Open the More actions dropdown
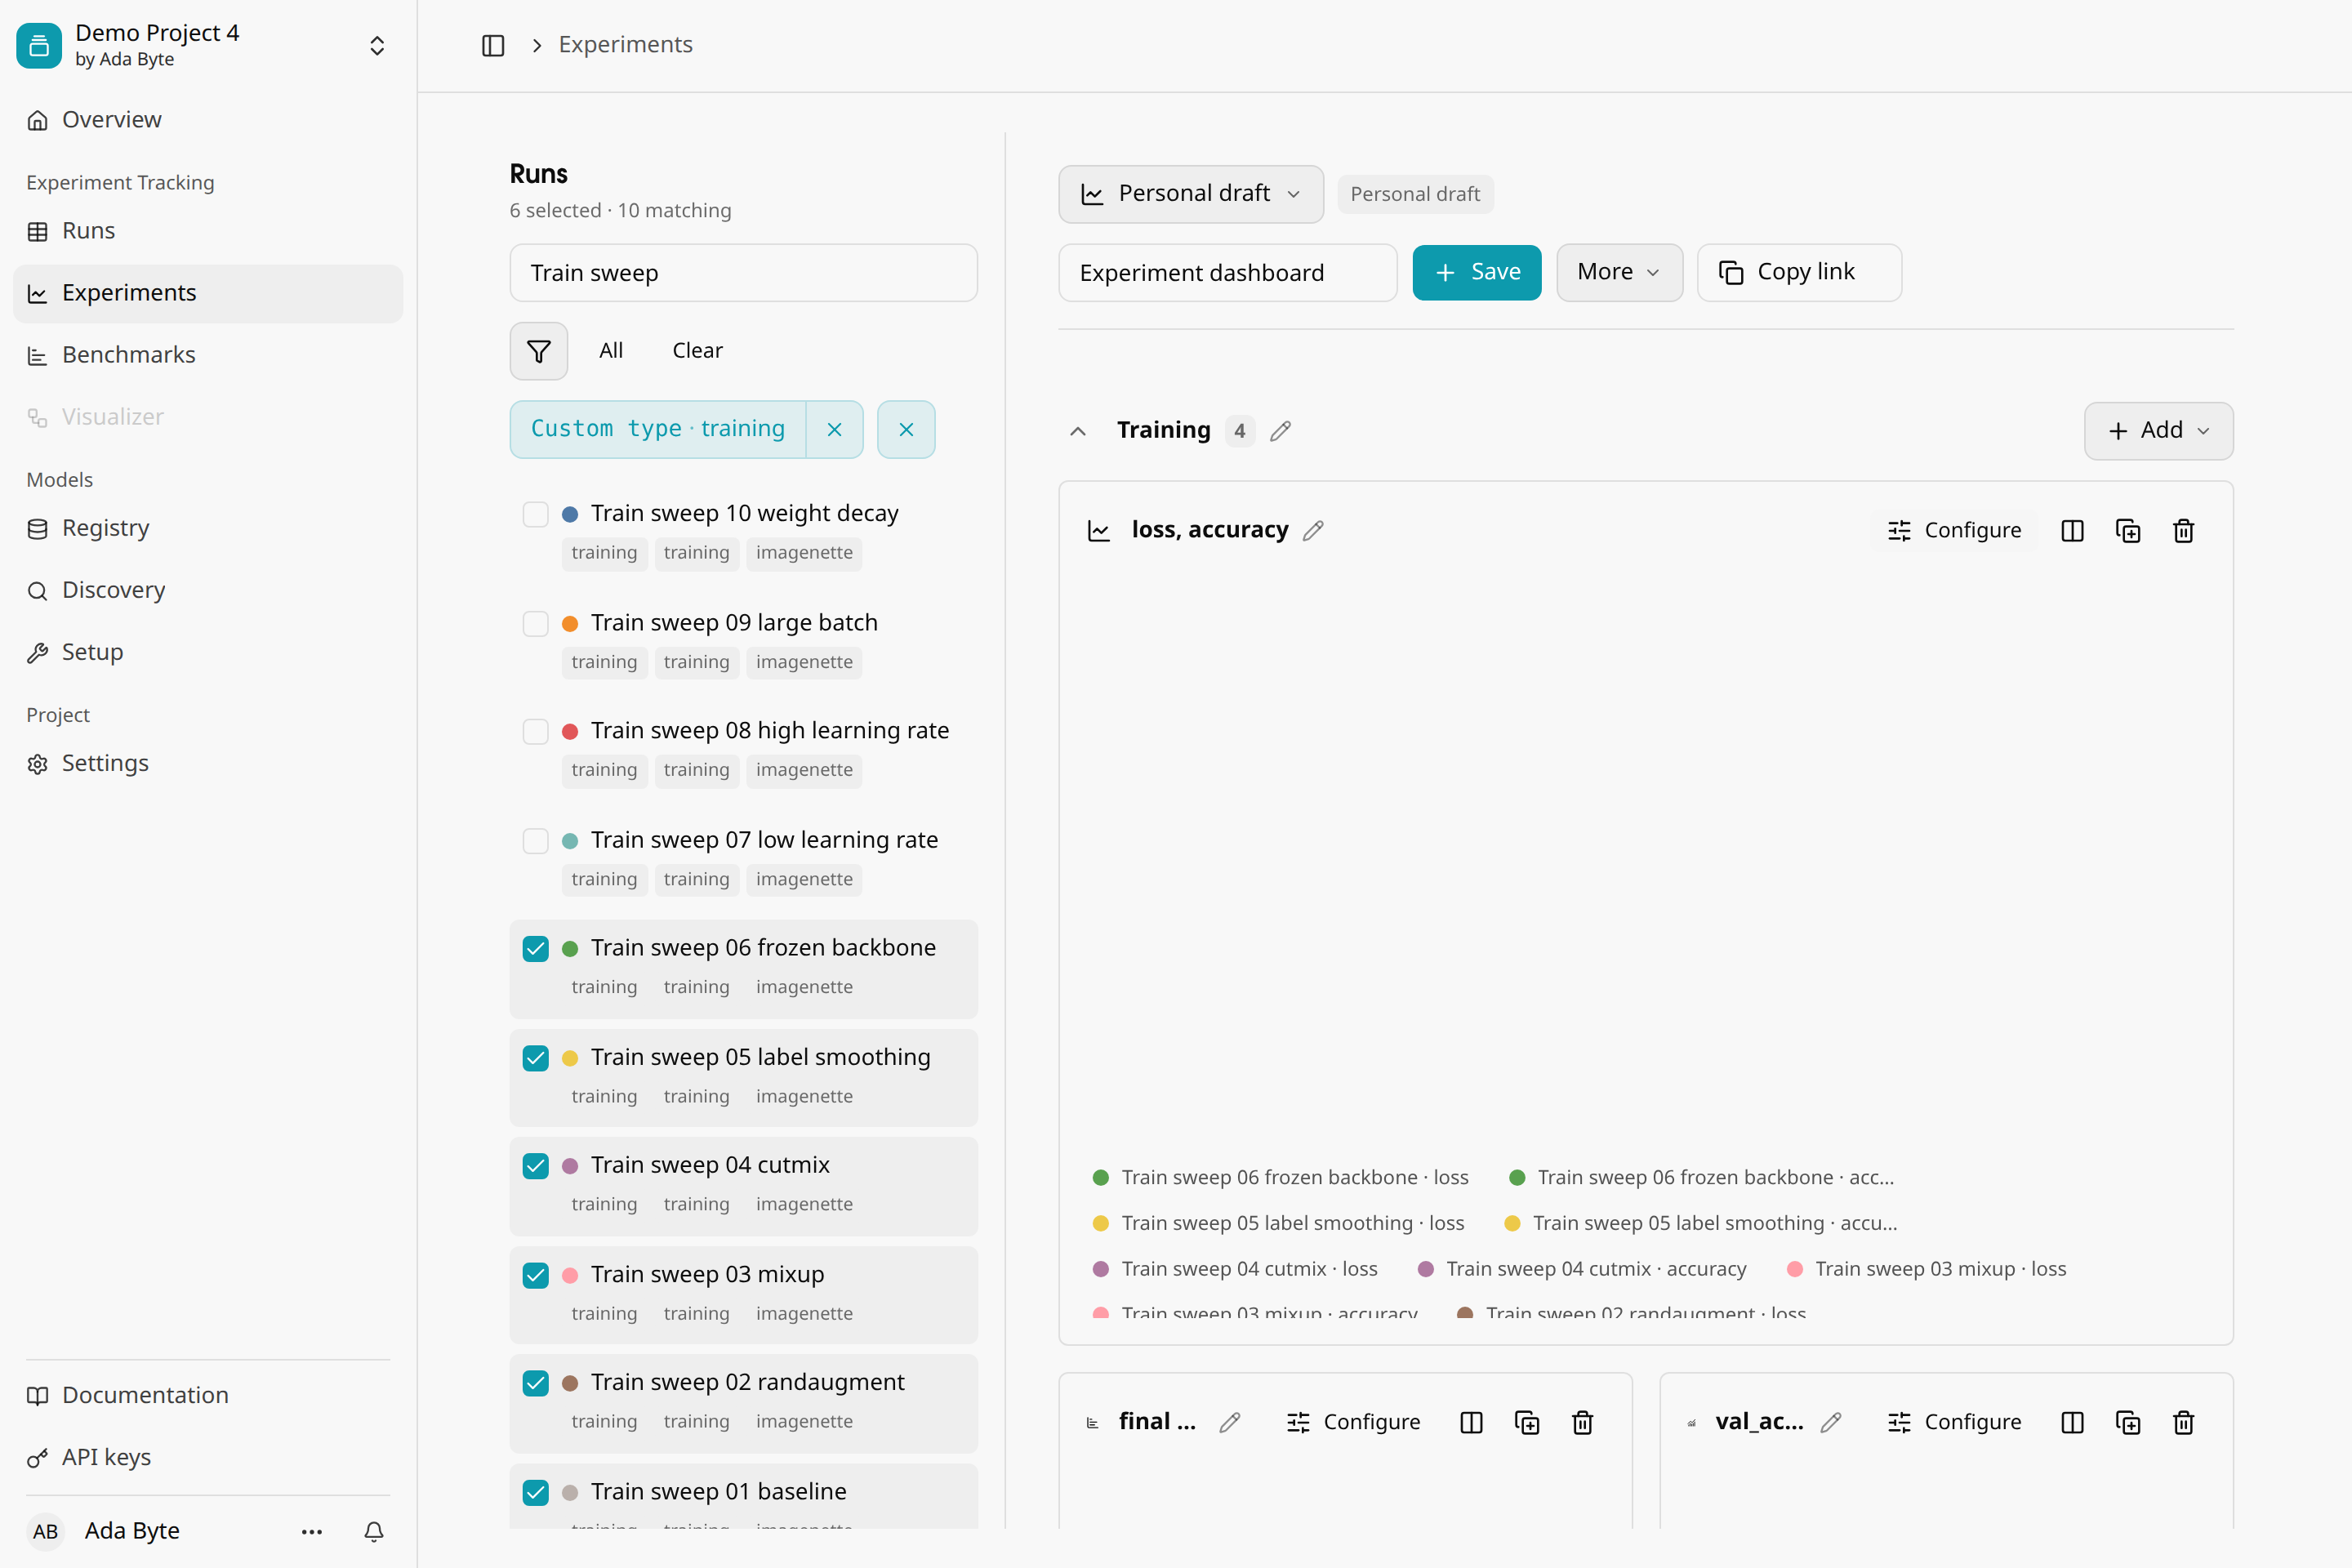Viewport: 2352px width, 1568px height. 1619,272
